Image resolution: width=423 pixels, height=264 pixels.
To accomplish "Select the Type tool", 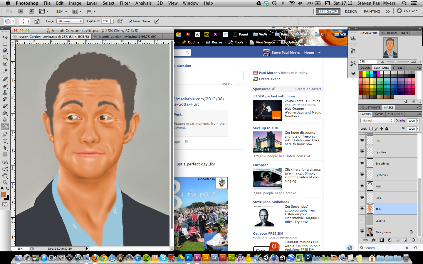I will [x=5, y=141].
